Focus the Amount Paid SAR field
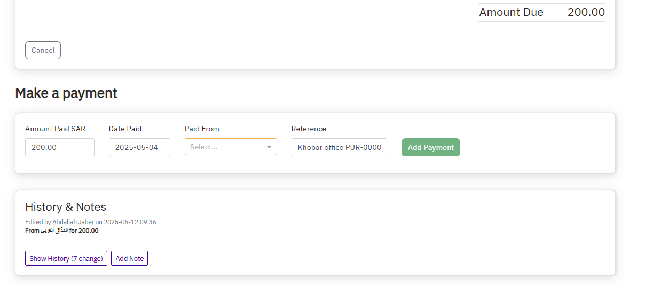This screenshot has width=645, height=286. point(60,147)
